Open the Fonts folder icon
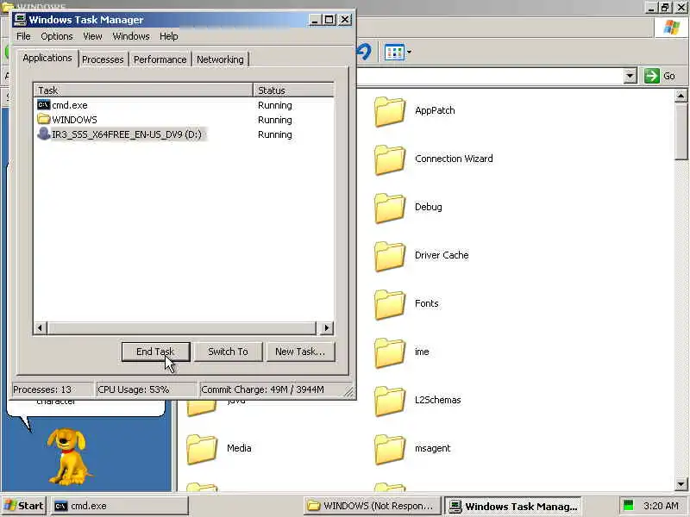The height and width of the screenshot is (517, 690). coord(390,305)
